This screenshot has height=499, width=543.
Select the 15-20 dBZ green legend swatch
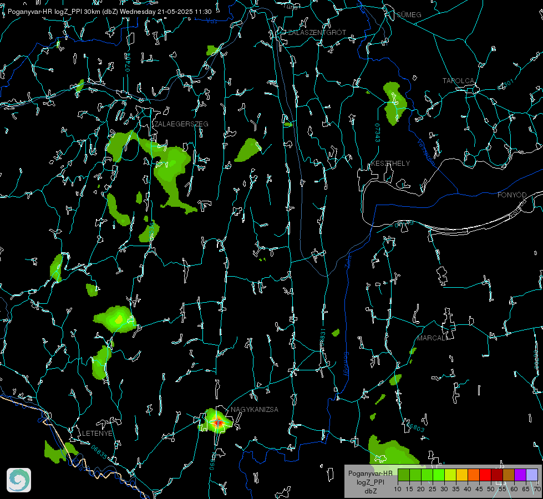click(x=415, y=475)
